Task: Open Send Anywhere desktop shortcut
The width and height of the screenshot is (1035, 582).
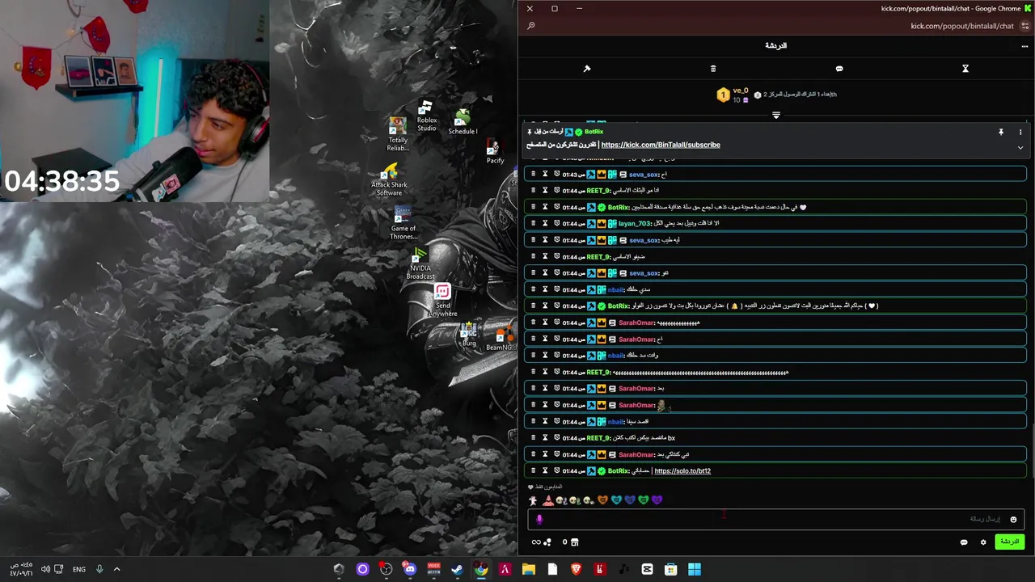Action: point(442,300)
